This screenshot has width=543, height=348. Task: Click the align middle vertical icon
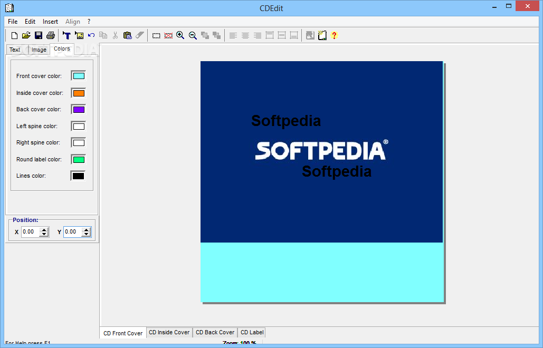point(282,35)
